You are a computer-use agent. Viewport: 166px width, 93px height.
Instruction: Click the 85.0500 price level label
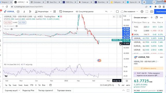point(126,28)
